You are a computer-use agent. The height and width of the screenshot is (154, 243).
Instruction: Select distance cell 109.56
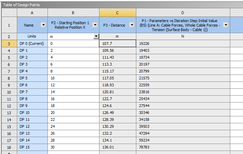(118, 50)
